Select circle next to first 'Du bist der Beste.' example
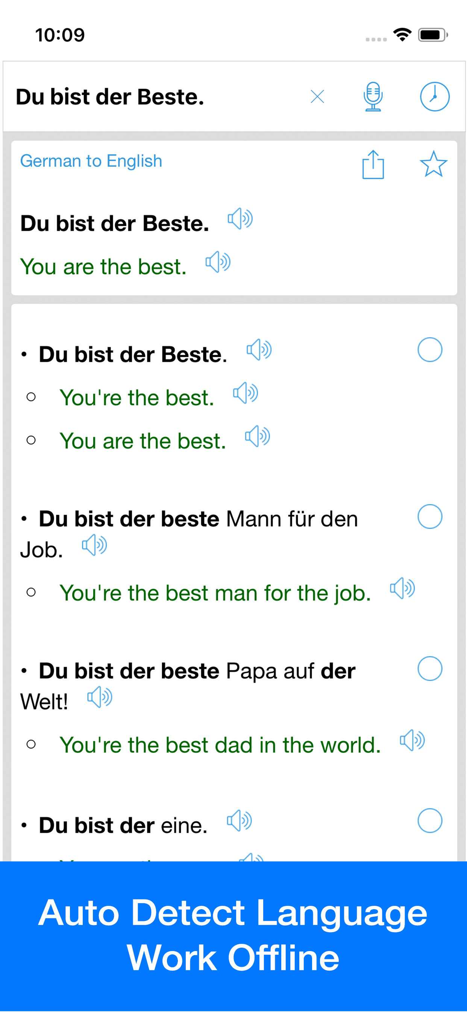Viewport: 467px width, 1012px height. (430, 350)
